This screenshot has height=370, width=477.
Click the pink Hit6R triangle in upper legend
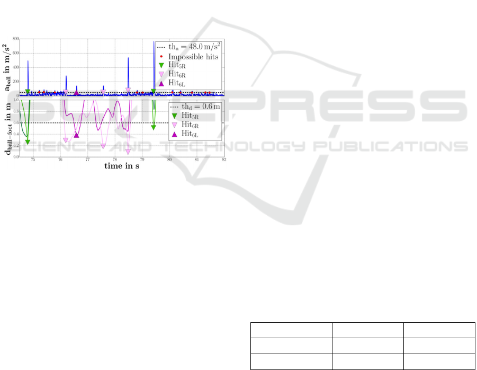[x=161, y=74]
